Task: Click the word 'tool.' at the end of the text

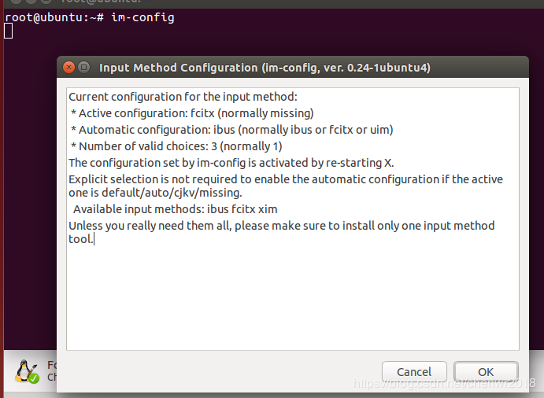Action: coord(81,239)
